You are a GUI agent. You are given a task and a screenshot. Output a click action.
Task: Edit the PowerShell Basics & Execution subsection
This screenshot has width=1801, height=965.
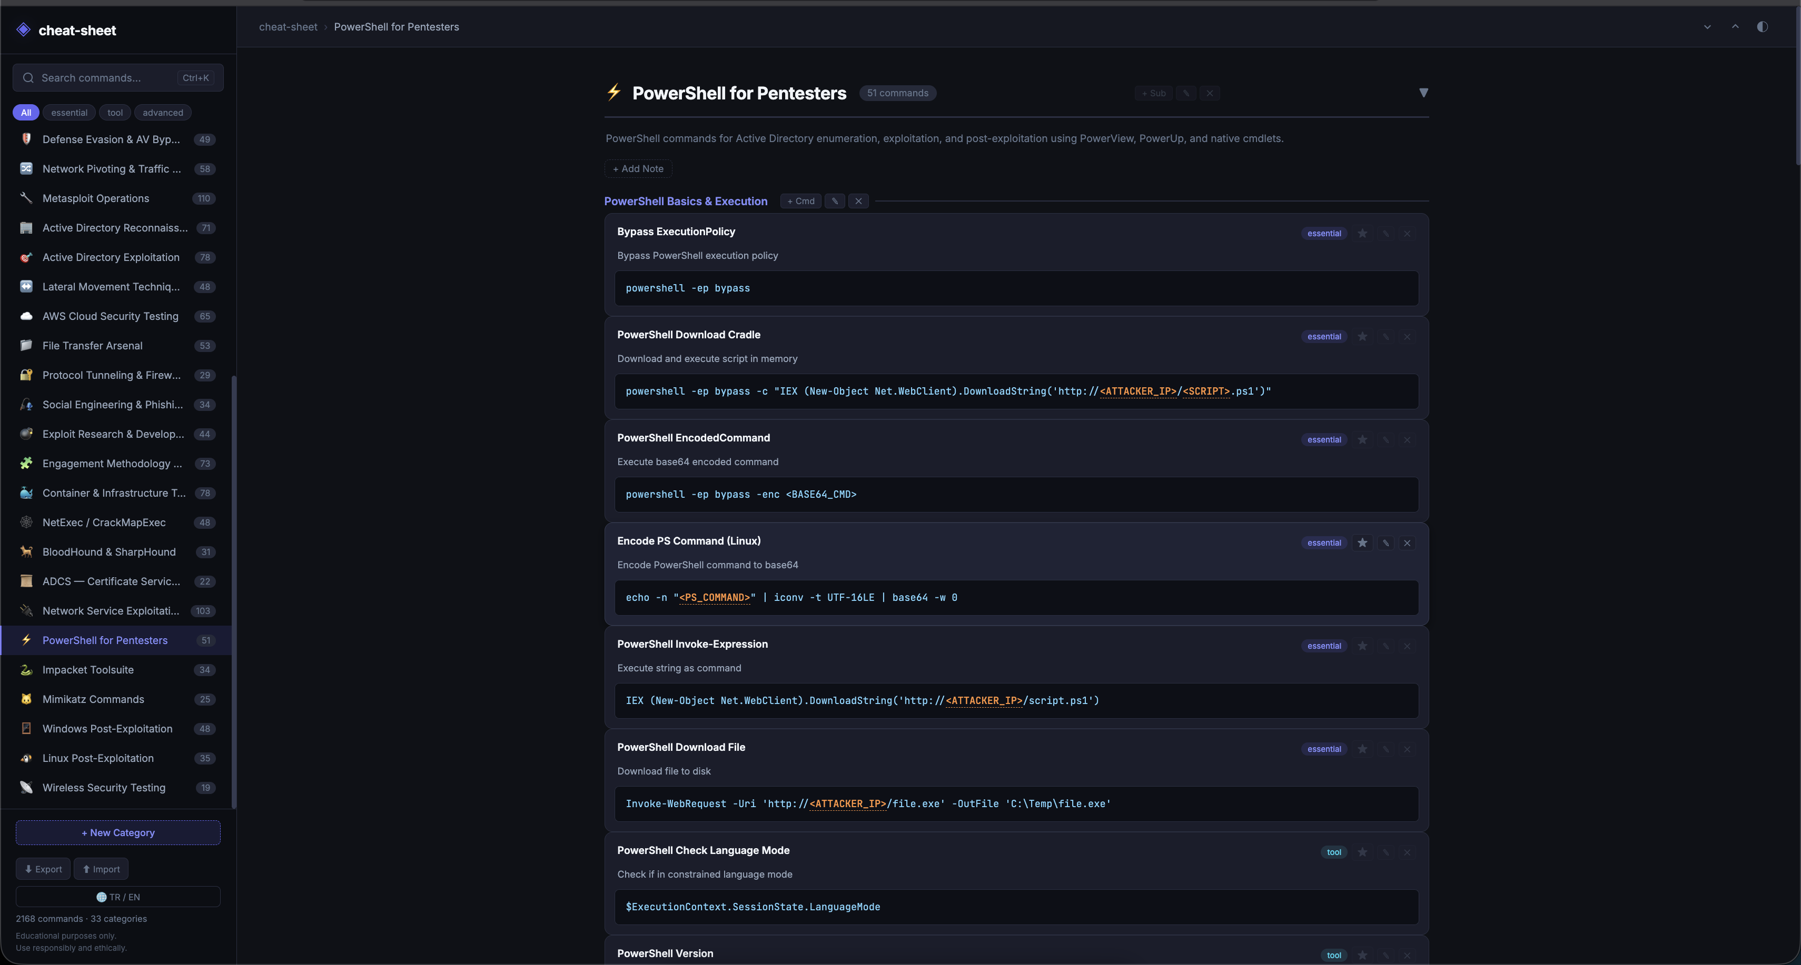[835, 201]
